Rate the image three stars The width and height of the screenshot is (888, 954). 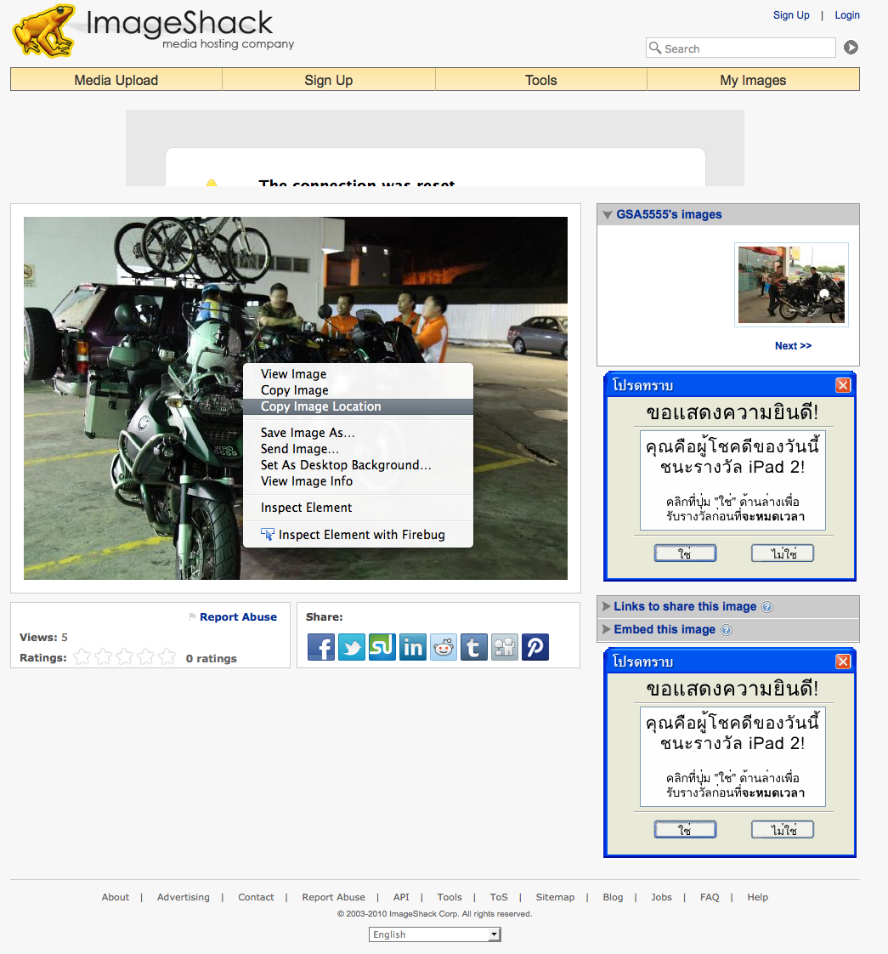pos(125,656)
